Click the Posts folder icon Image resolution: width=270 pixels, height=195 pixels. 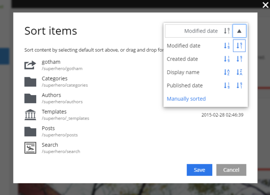pos(30,132)
